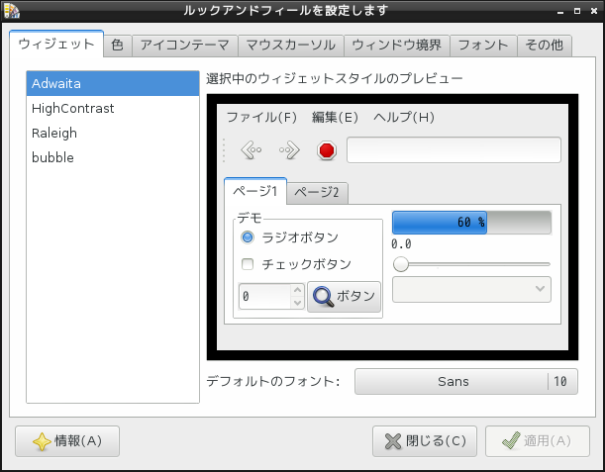The image size is (605, 472).
Task: Switch to the 色 tab
Action: [118, 46]
